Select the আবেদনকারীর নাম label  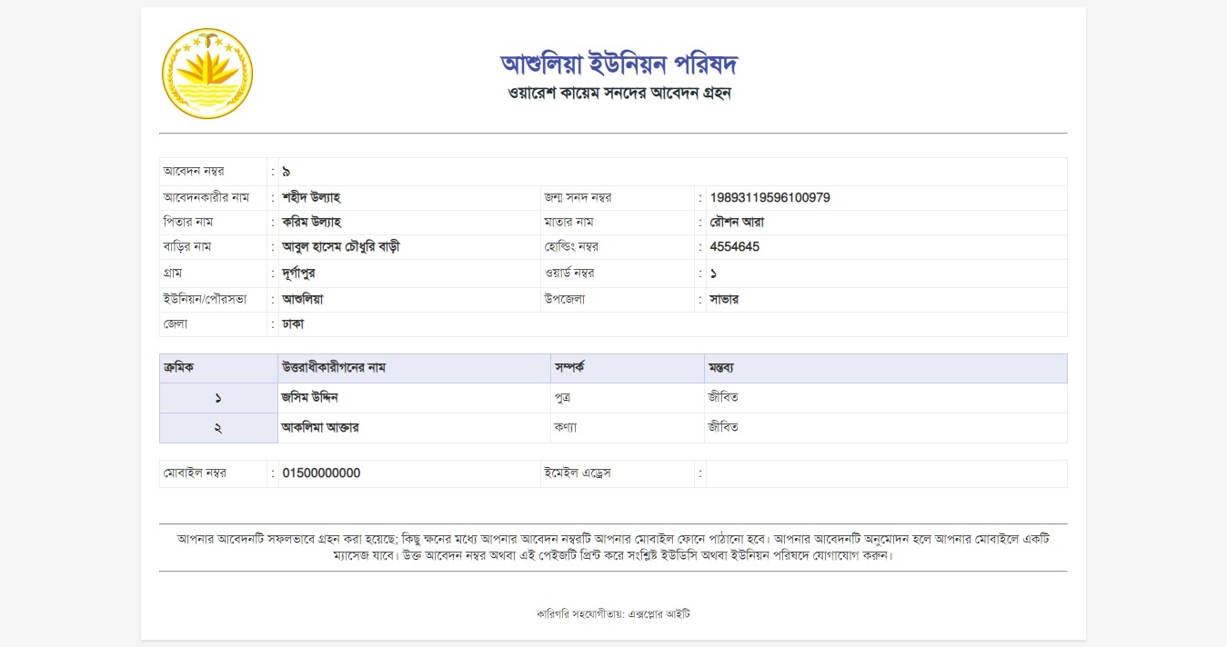click(x=206, y=197)
